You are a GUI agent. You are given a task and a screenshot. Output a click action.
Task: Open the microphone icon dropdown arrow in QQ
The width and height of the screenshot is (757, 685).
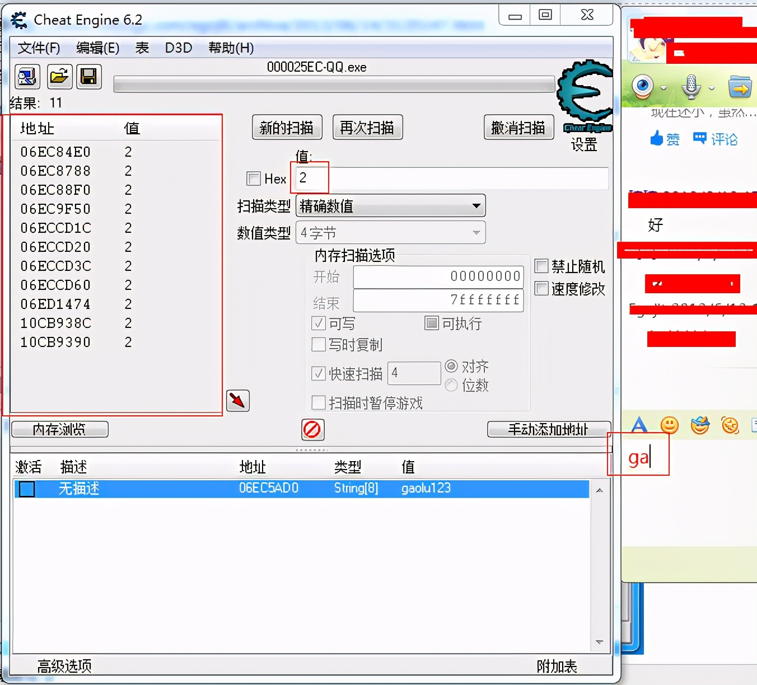click(x=711, y=88)
